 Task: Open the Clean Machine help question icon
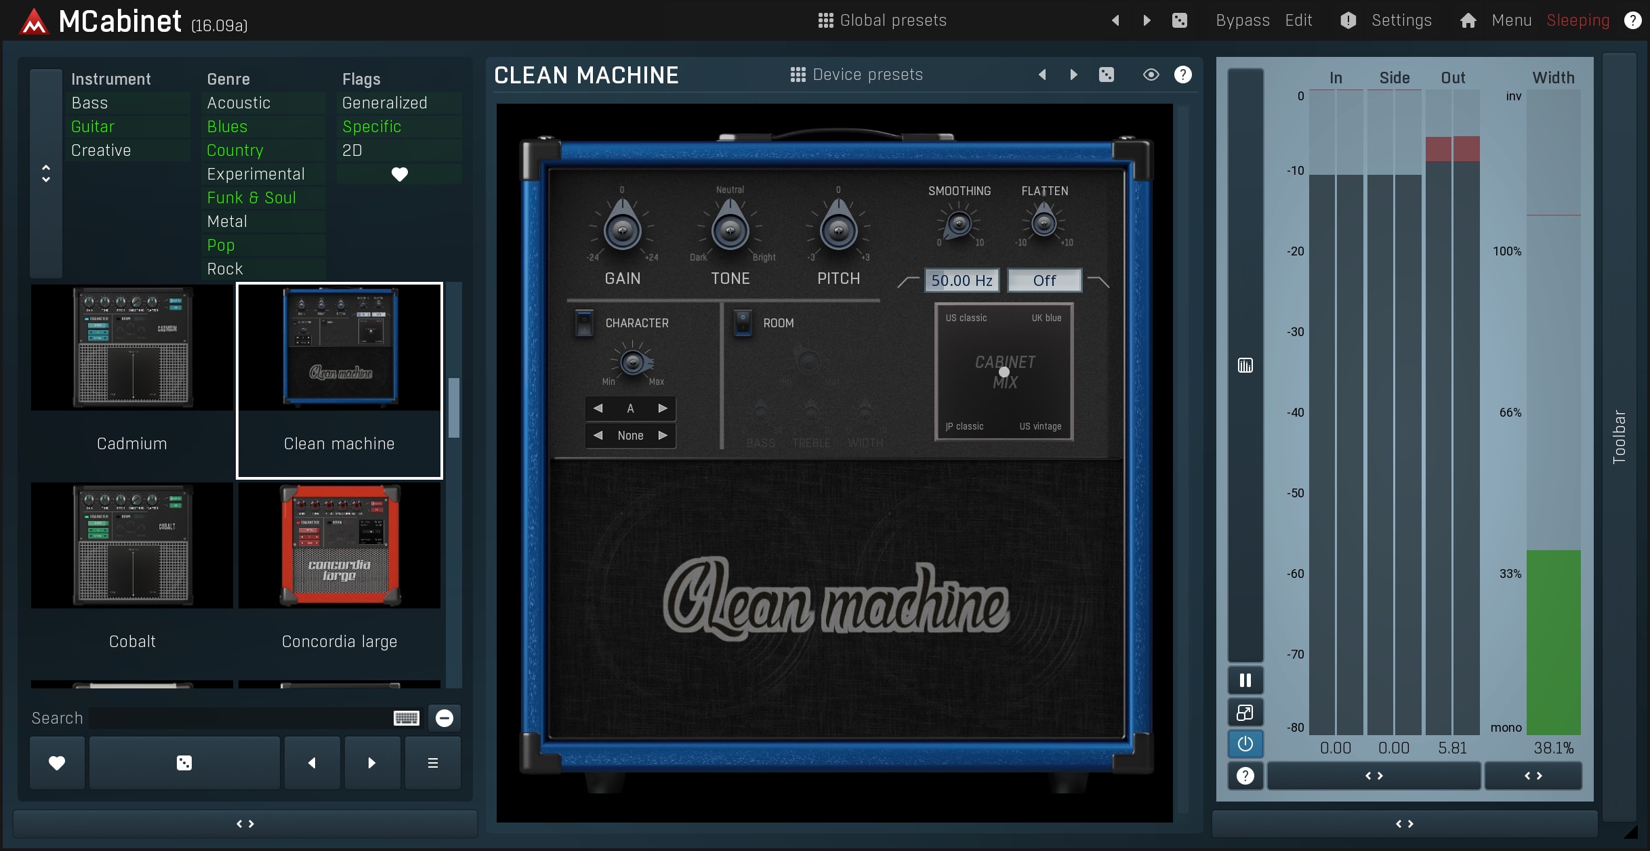pyautogui.click(x=1182, y=75)
